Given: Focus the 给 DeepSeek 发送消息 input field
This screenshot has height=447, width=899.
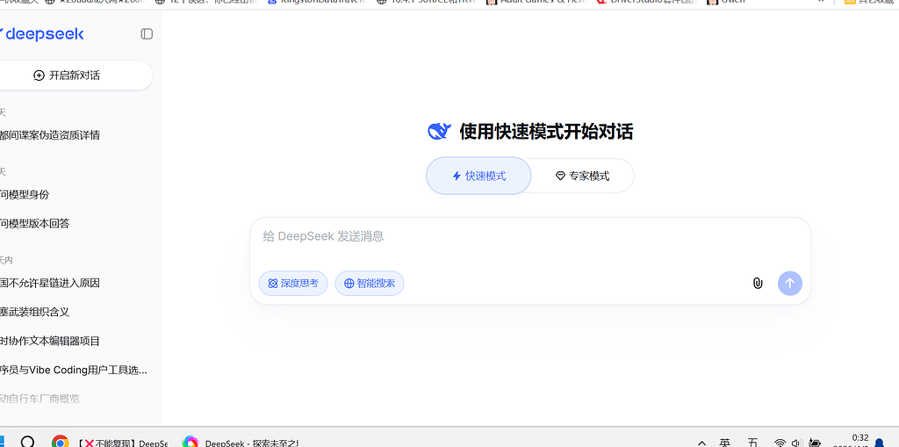Looking at the screenshot, I should [x=530, y=236].
